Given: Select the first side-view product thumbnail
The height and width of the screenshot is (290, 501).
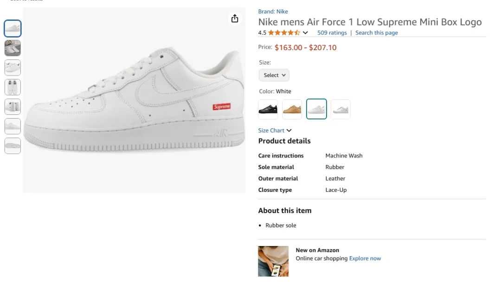Looking at the screenshot, I should [x=13, y=29].
